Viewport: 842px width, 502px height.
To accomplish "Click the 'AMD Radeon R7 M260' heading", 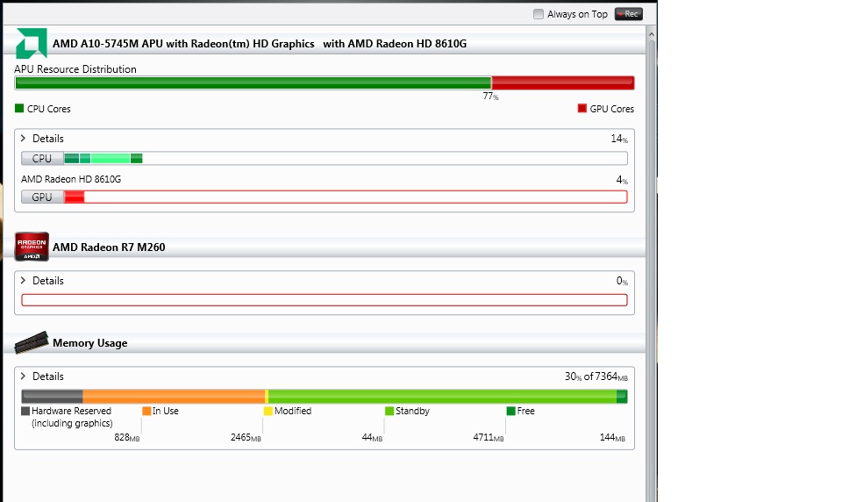I will point(109,247).
